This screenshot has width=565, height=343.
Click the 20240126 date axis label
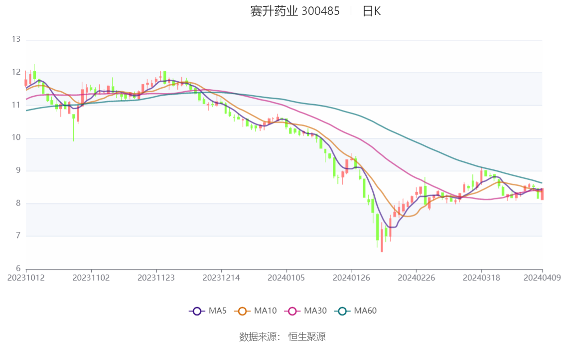[x=351, y=278]
